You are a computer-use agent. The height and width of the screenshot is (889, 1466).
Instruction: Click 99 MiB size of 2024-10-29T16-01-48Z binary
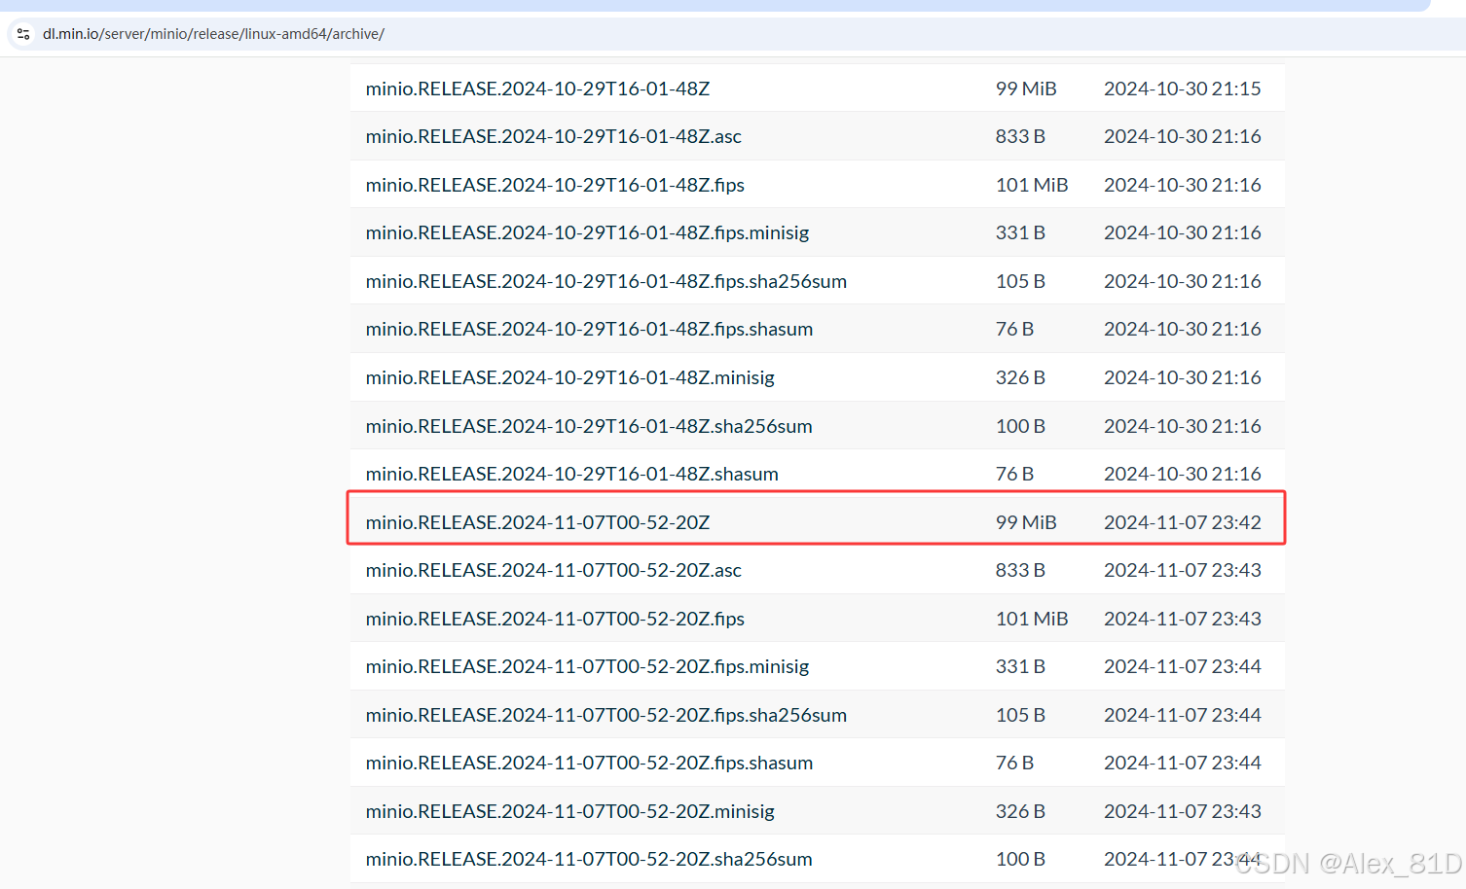1026,89
